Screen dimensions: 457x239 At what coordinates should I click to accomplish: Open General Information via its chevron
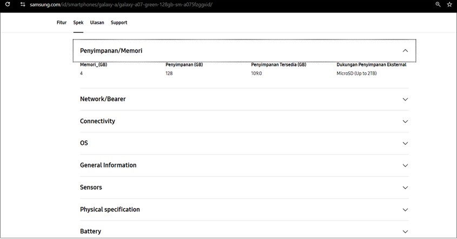[405, 165]
